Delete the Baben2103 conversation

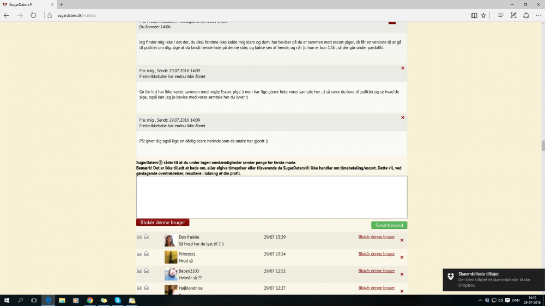pyautogui.click(x=402, y=274)
